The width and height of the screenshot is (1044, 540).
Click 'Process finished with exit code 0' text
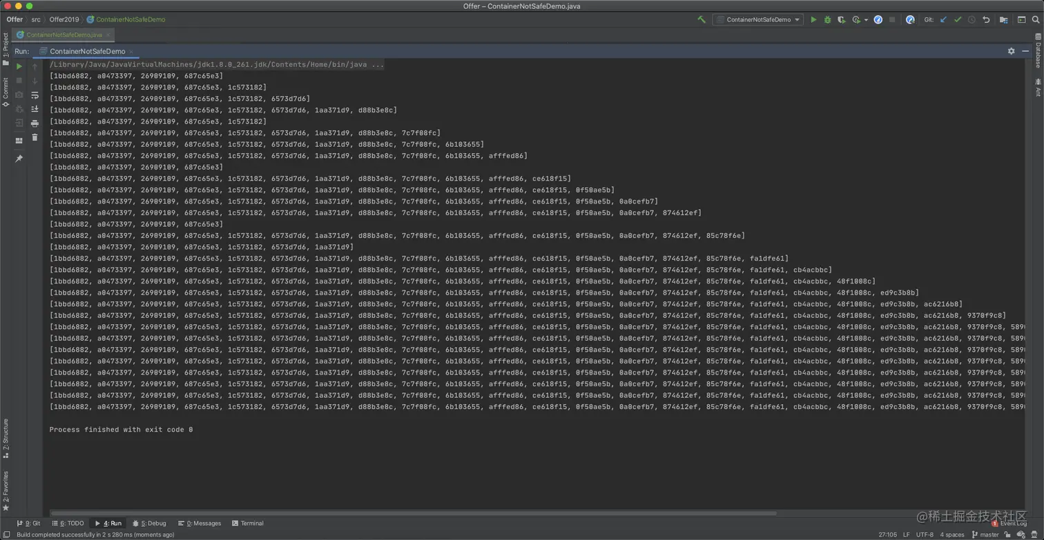[121, 430]
